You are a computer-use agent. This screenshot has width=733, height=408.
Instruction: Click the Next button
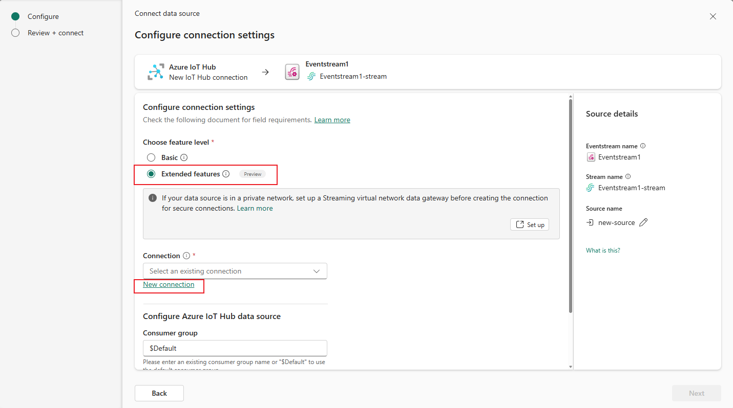pos(697,393)
